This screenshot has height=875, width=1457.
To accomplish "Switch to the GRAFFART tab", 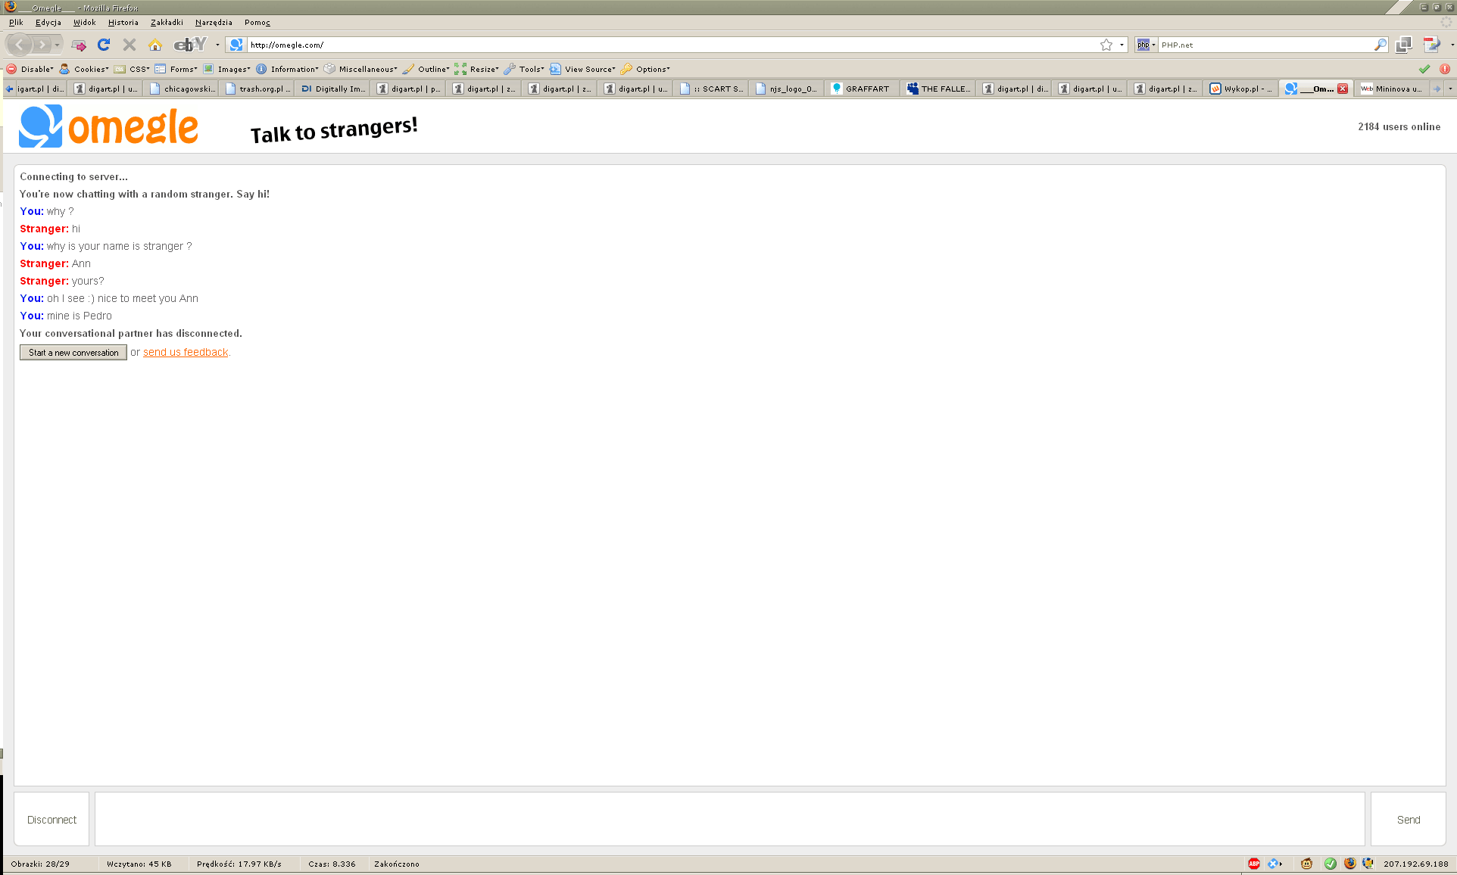I will (x=863, y=89).
